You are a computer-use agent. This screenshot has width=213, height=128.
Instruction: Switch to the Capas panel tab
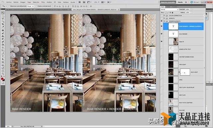[x=162, y=7]
